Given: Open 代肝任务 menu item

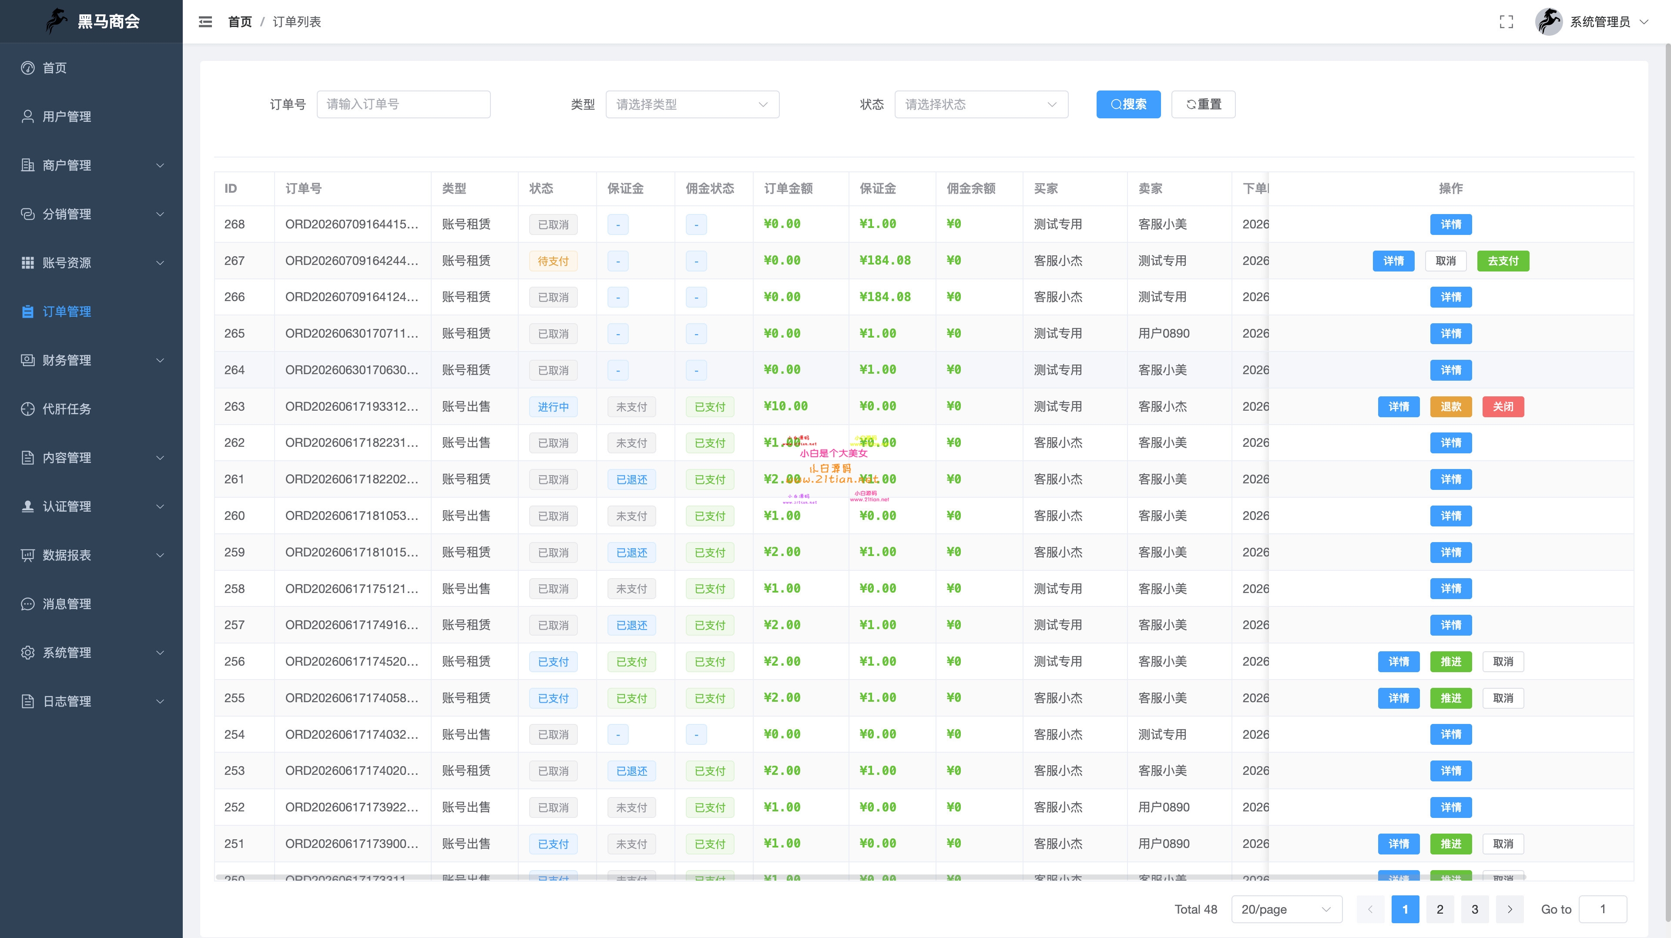Looking at the screenshot, I should click(91, 409).
